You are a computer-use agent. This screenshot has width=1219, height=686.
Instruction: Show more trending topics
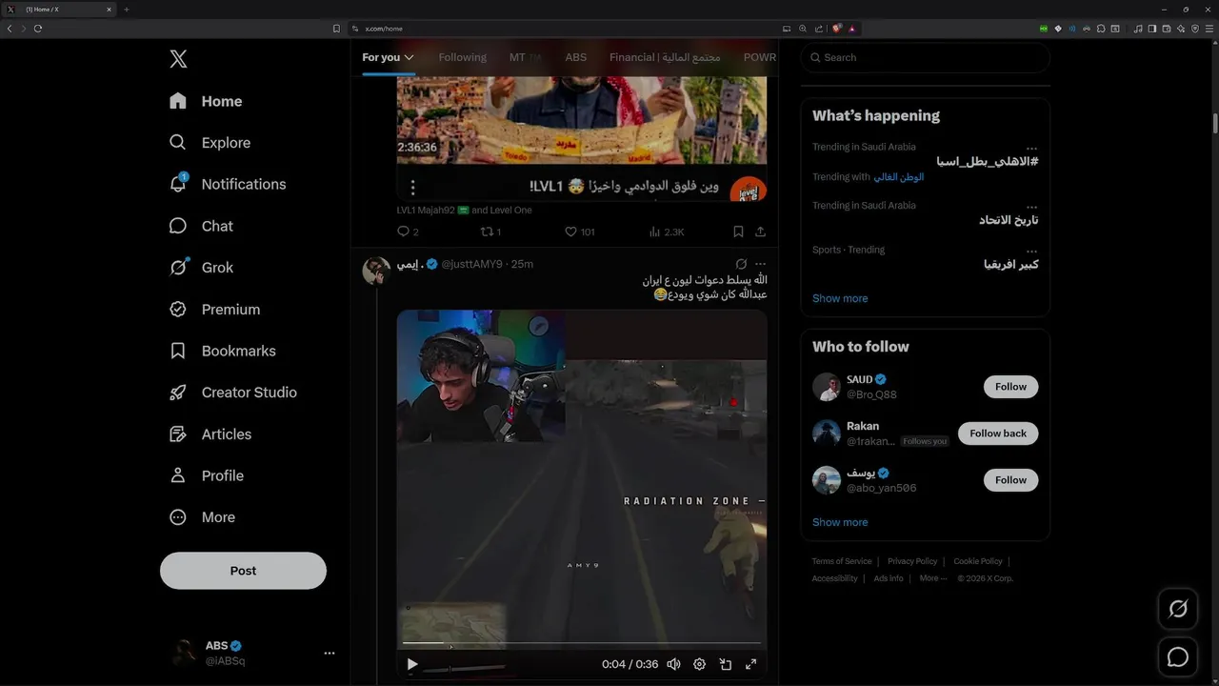tap(840, 298)
